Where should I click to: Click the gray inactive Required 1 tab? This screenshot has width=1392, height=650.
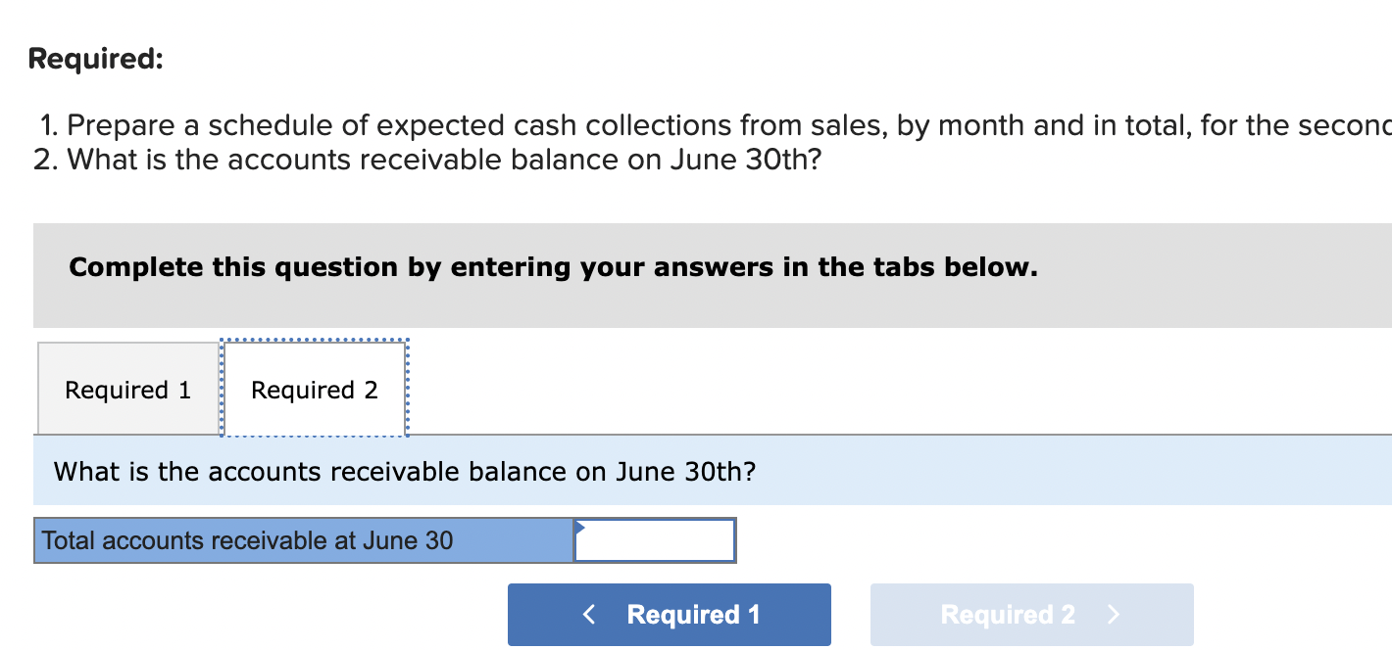click(x=126, y=389)
